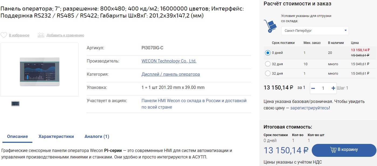377x166 pixels.
Task: Click the minus quantity icon
Action: pyautogui.click(x=313, y=88)
